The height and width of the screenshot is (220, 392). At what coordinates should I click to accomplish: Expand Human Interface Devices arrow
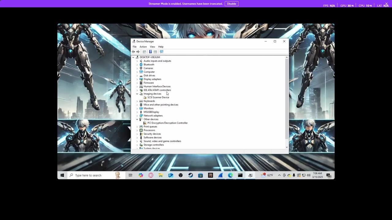click(137, 86)
